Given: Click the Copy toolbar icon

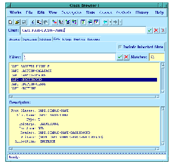Looking at the screenshot, I should [39, 22].
